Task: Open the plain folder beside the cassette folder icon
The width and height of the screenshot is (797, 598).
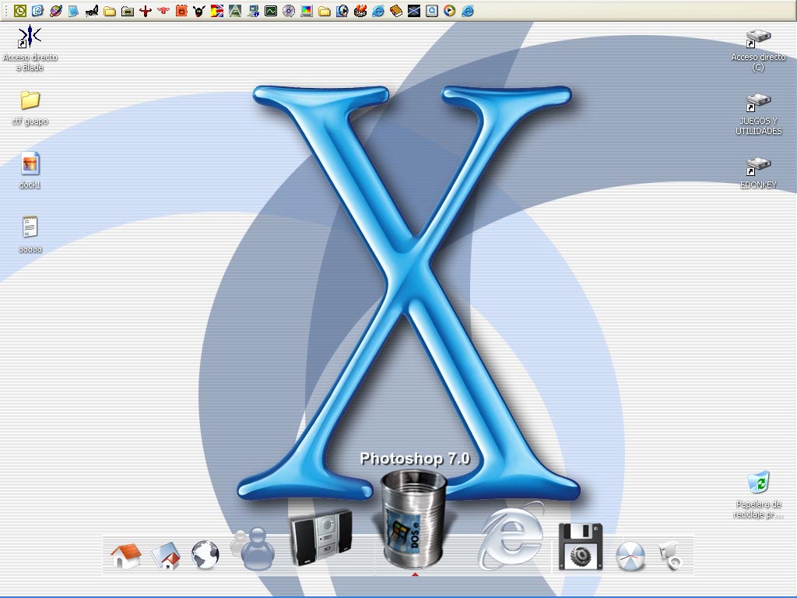Action: coord(109,11)
